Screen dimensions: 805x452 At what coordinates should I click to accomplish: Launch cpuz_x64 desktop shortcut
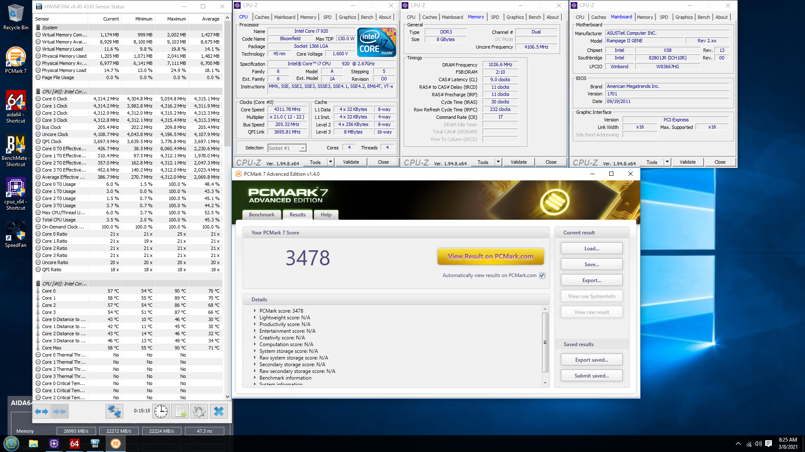point(16,194)
